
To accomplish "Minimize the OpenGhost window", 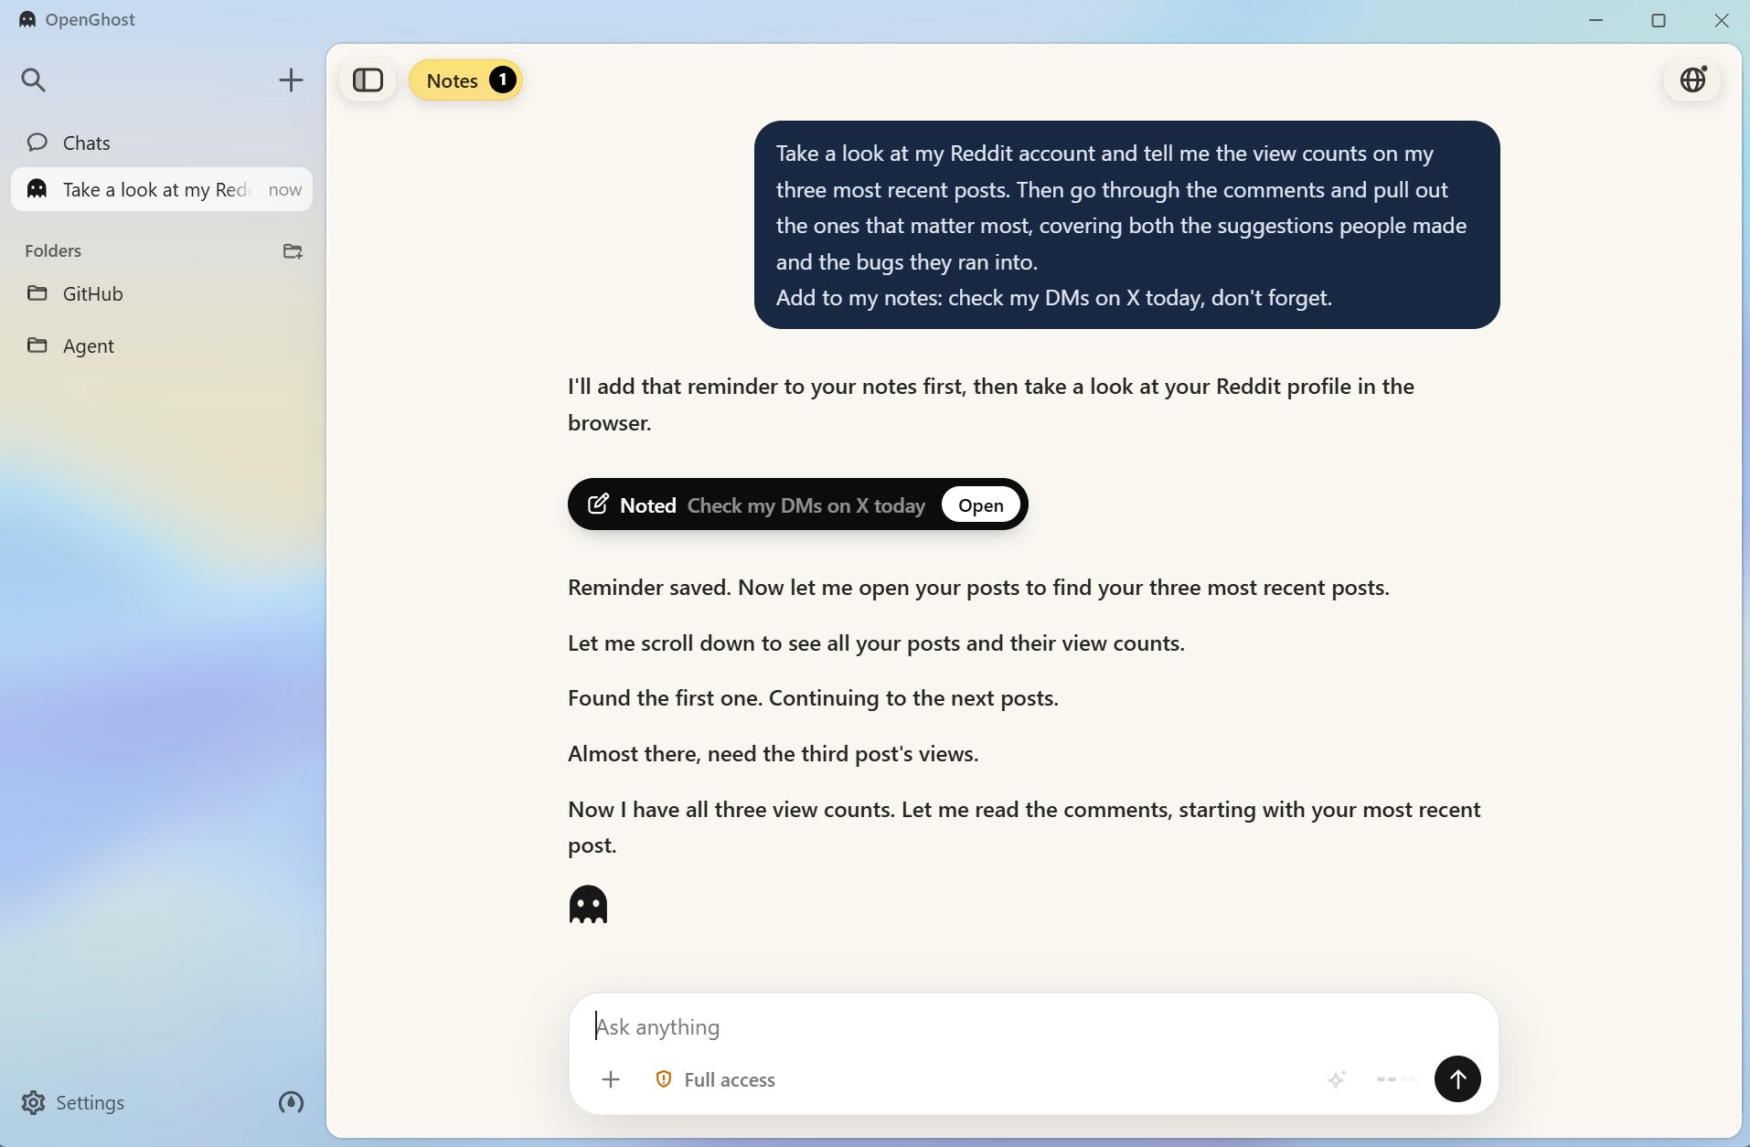I will click(x=1596, y=20).
